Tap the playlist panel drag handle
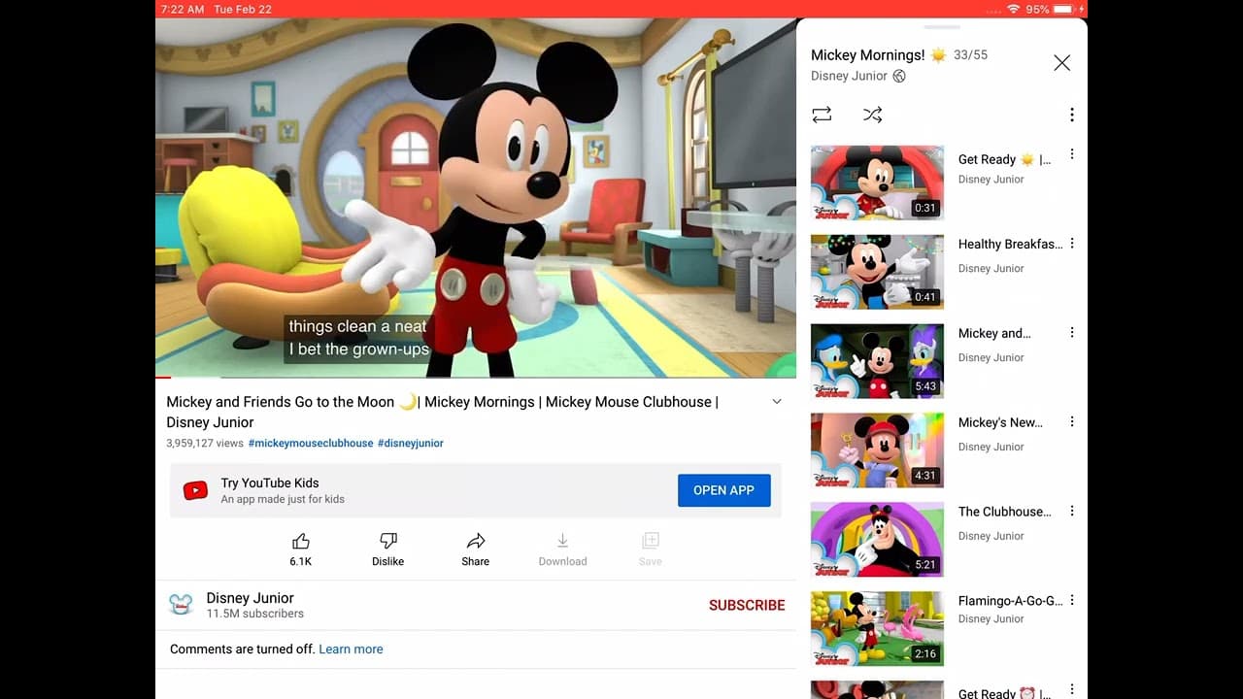 [x=941, y=27]
